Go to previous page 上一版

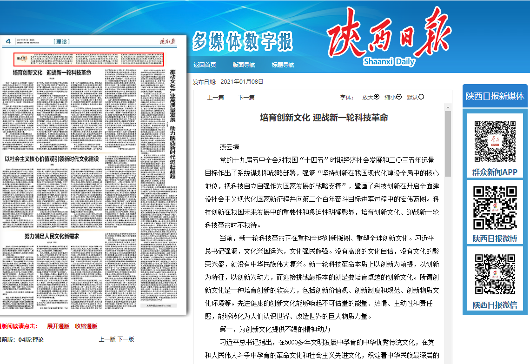point(107,339)
